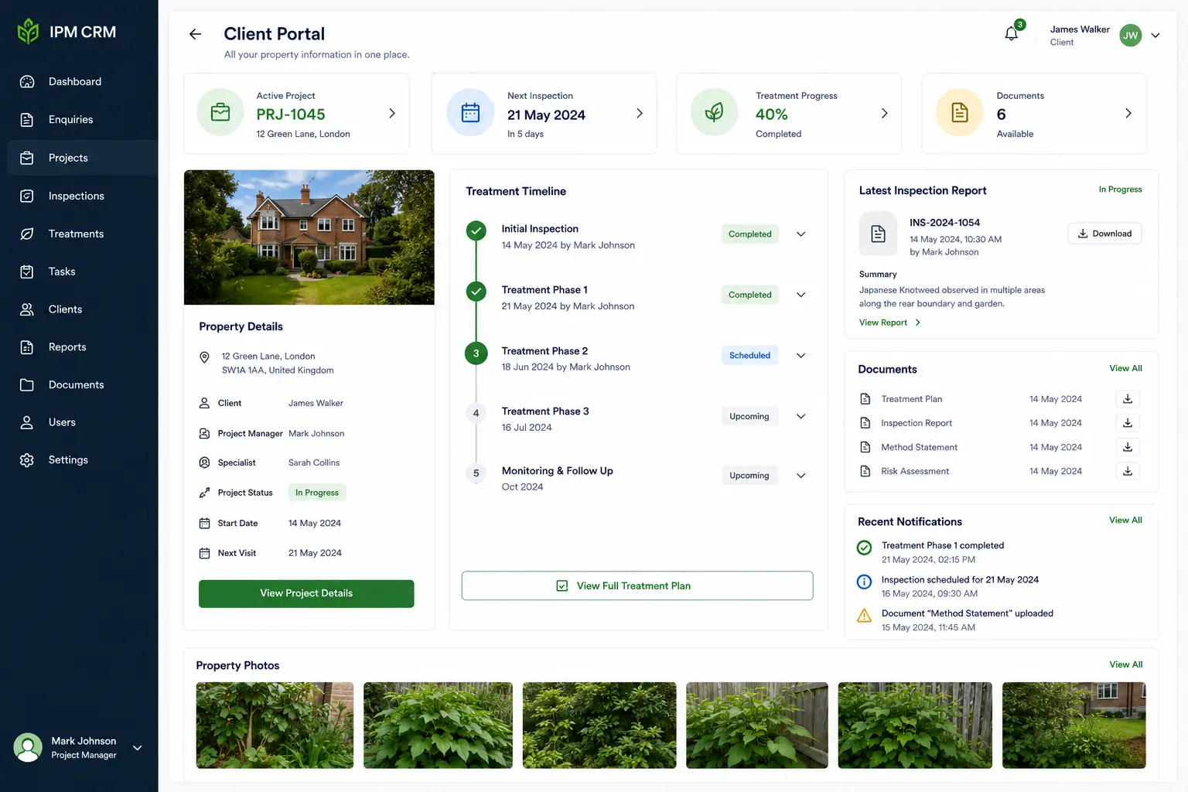Click the Treatment Plan file icon
1188x792 pixels.
pos(865,399)
